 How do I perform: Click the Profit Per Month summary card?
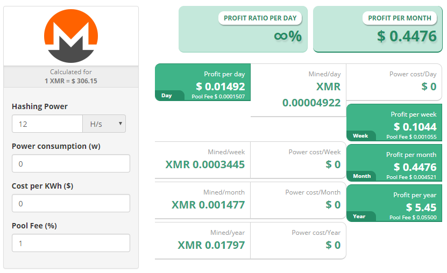(378, 30)
